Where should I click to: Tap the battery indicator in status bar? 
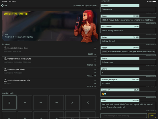pos(155,1)
